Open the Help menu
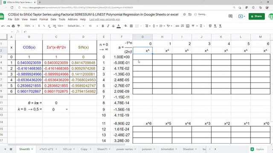The width and height of the screenshot is (273, 153). (x=83, y=19)
